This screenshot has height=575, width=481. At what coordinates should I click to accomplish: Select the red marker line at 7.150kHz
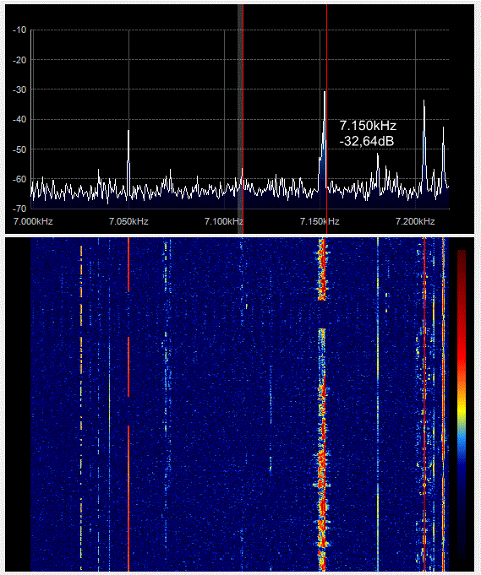[327, 119]
